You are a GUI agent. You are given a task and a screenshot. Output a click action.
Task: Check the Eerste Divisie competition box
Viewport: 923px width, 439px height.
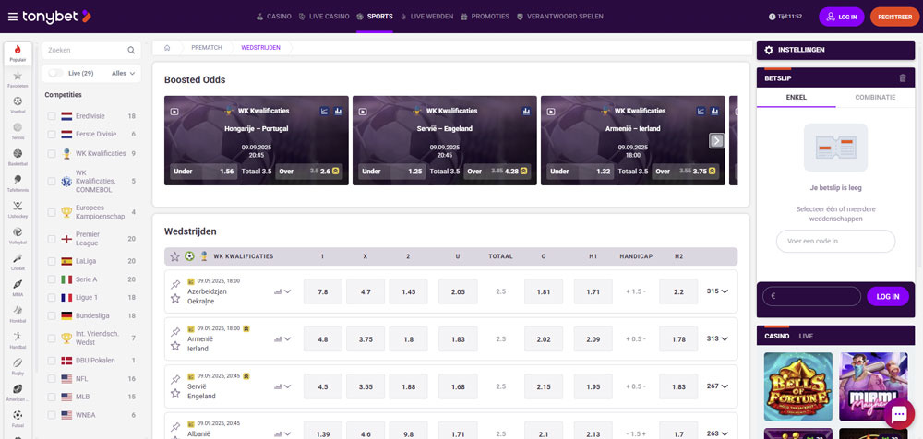(x=52, y=134)
